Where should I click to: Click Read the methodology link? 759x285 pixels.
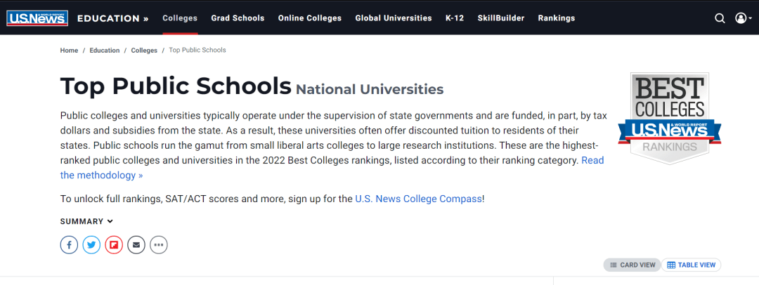[101, 175]
